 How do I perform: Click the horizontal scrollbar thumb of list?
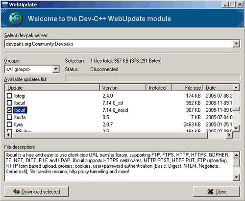(x=109, y=135)
